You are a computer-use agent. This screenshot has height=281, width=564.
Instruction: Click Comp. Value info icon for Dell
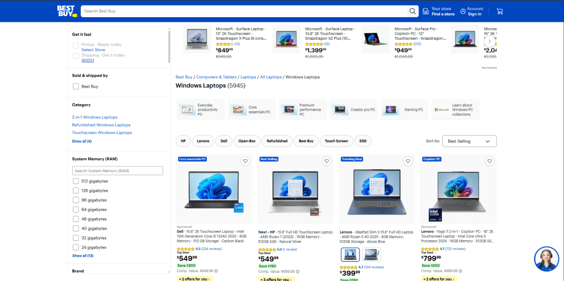pos(216,271)
